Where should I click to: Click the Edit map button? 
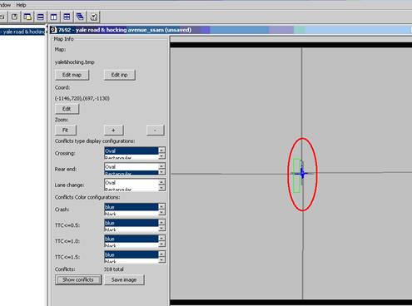tap(72, 75)
